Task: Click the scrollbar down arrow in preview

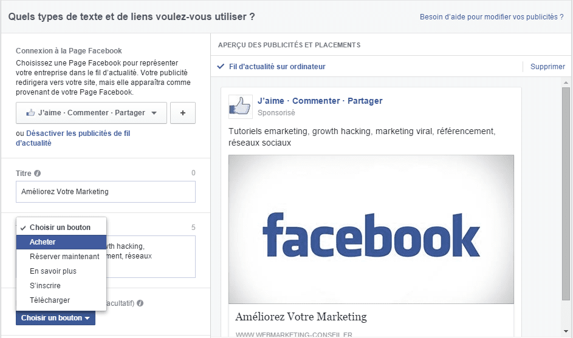Action: tap(566, 331)
